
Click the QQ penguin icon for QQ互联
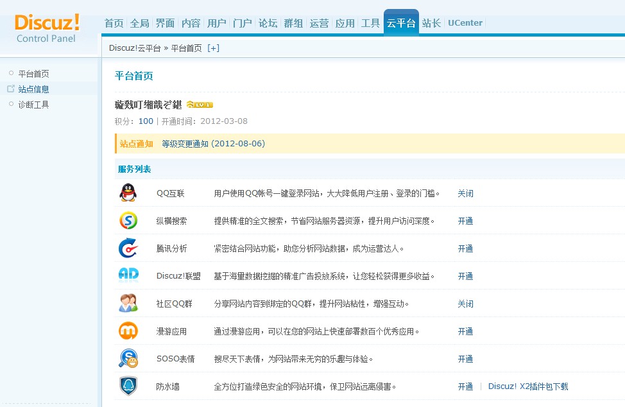[128, 193]
